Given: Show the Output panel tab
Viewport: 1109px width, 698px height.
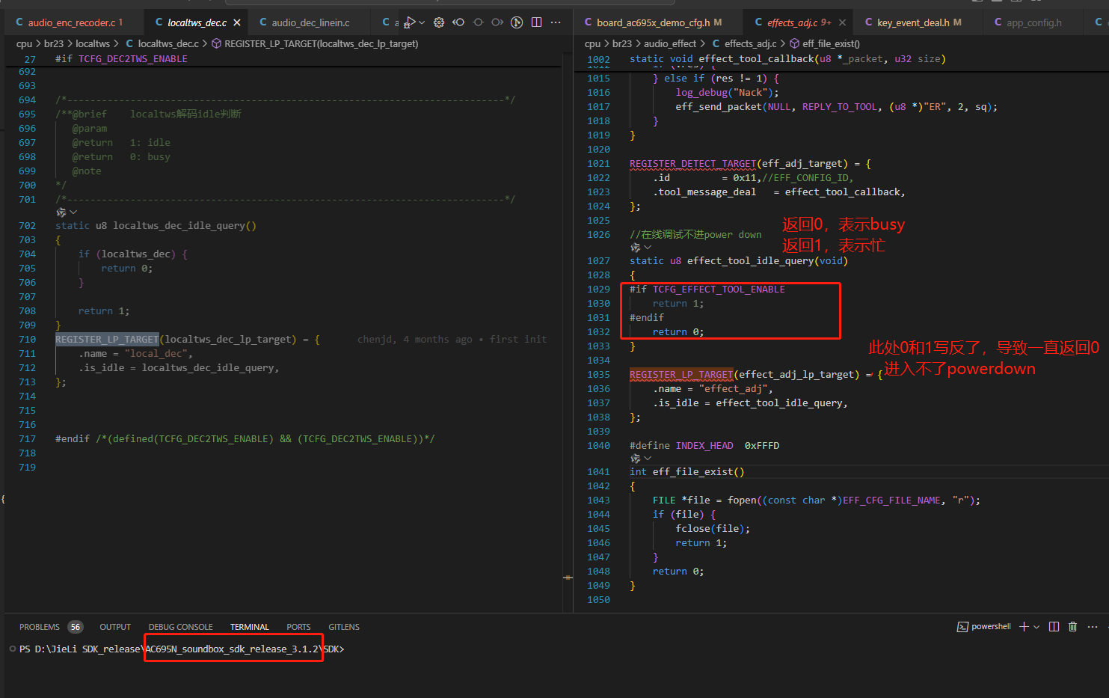Looking at the screenshot, I should coord(115,627).
